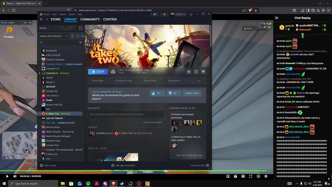The width and height of the screenshot is (332, 187).
Task: Click No thumbs-down recommendation
Action: point(174,93)
